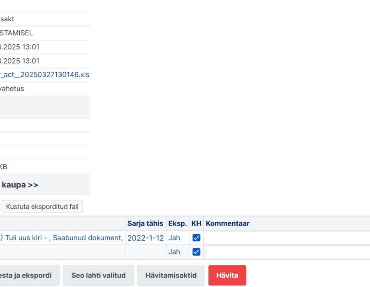The height and width of the screenshot is (287, 370).
Task: Open the Tuli uus kiri document link
Action: pyautogui.click(x=62, y=238)
